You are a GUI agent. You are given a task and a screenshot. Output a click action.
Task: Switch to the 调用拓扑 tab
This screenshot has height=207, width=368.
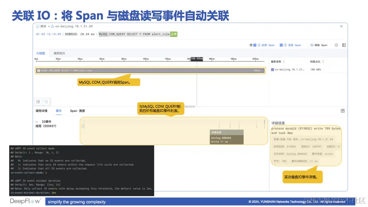(x=59, y=53)
